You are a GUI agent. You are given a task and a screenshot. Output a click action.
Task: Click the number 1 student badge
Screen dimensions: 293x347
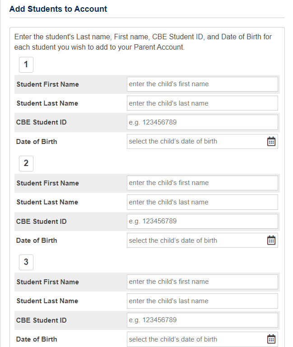click(x=26, y=65)
